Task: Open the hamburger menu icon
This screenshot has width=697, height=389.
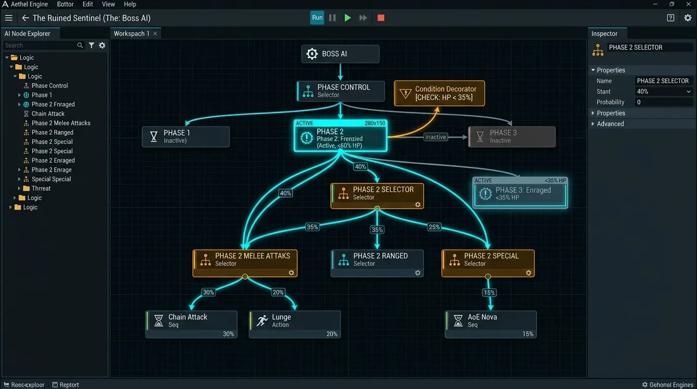Action: pos(9,18)
